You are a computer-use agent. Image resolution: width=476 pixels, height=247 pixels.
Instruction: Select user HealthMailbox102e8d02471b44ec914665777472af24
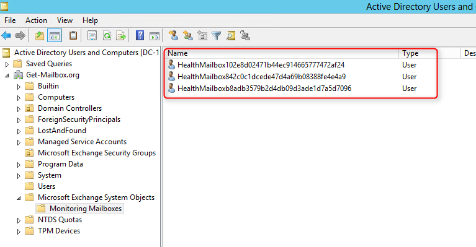click(261, 65)
